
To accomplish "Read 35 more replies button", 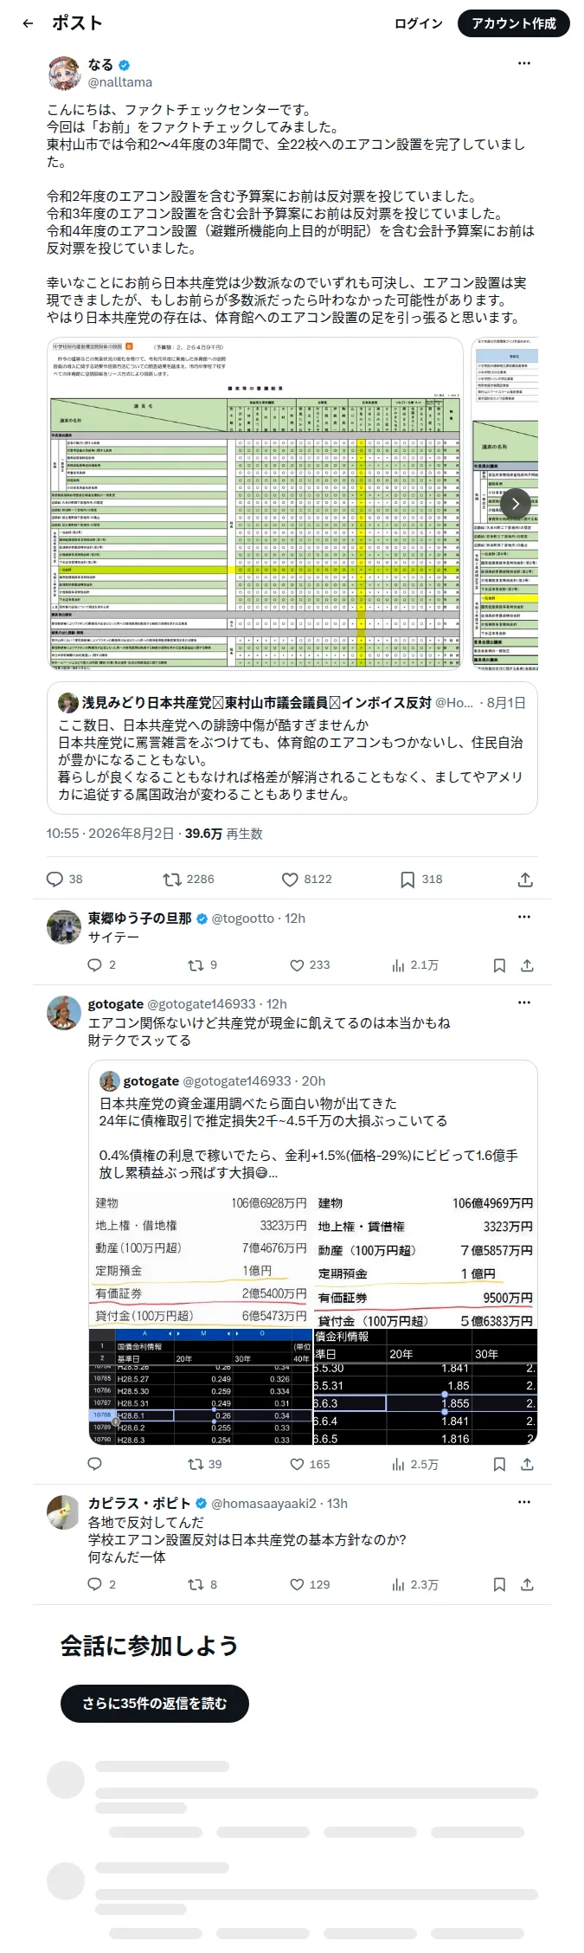I will (x=155, y=1703).
